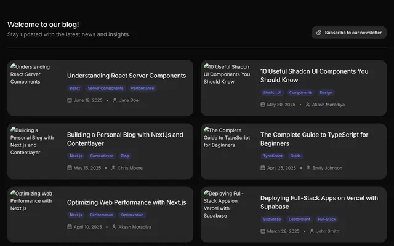Click the date April 25, 2025
The height and width of the screenshot is (246, 394).
coord(281,168)
